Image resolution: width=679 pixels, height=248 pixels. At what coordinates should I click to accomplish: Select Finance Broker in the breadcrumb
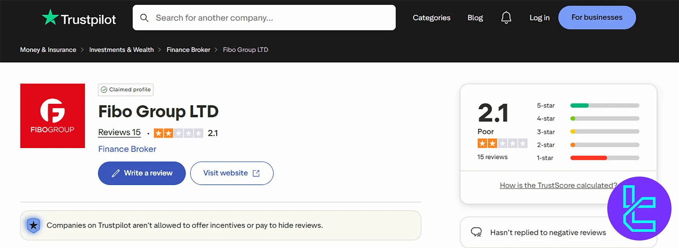point(188,49)
